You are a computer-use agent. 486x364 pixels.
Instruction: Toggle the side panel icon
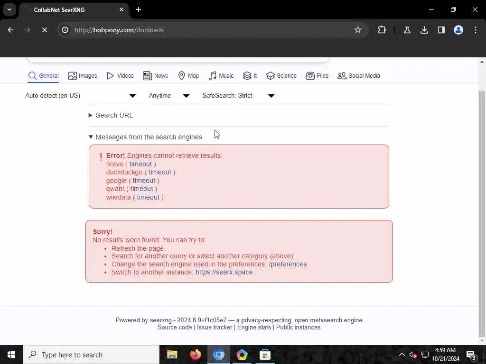(x=441, y=30)
